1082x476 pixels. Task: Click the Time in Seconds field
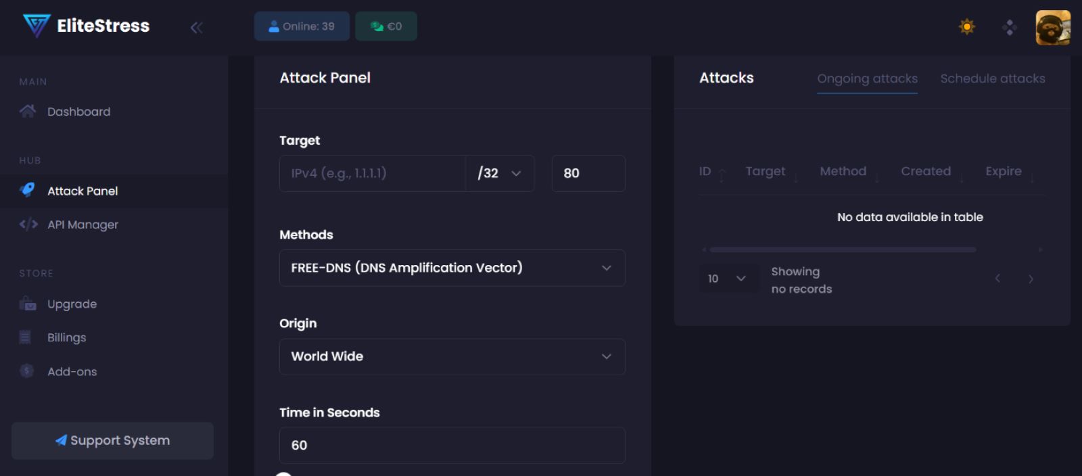[452, 445]
